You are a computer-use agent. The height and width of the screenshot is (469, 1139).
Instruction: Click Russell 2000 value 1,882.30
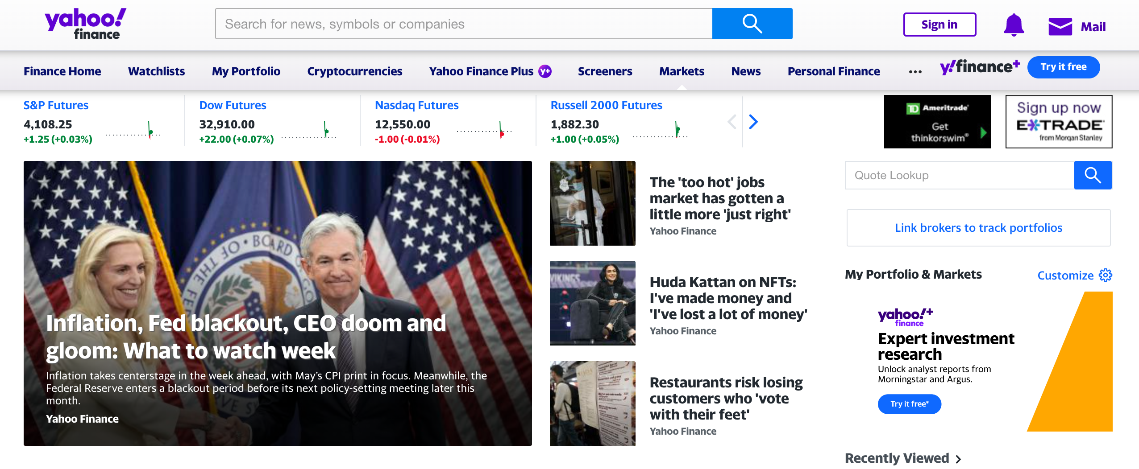coord(575,124)
